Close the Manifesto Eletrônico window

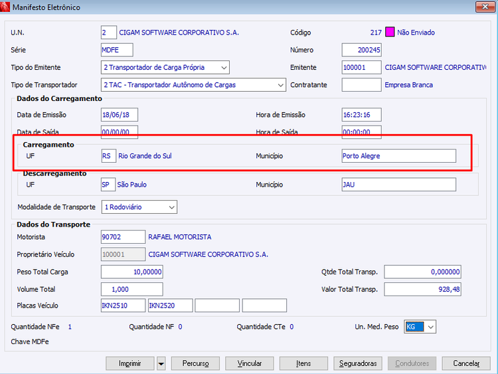point(485,7)
